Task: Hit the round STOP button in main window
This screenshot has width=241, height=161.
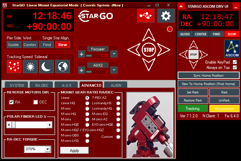Action: click(x=149, y=50)
